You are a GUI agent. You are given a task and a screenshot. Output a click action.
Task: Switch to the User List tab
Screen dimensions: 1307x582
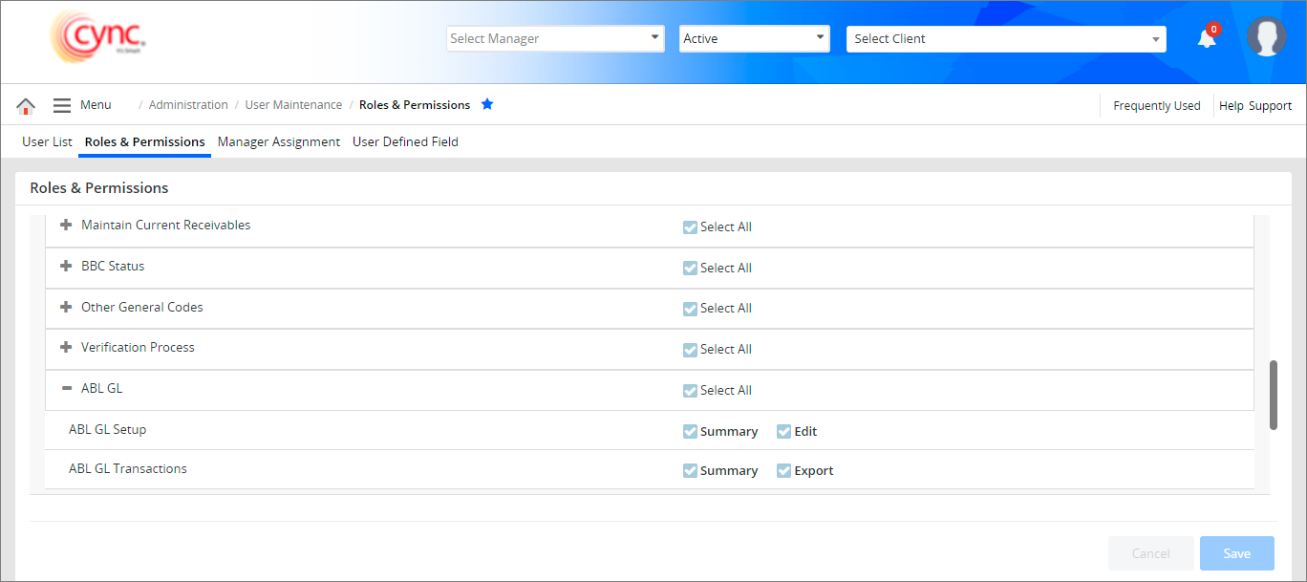[x=47, y=141]
